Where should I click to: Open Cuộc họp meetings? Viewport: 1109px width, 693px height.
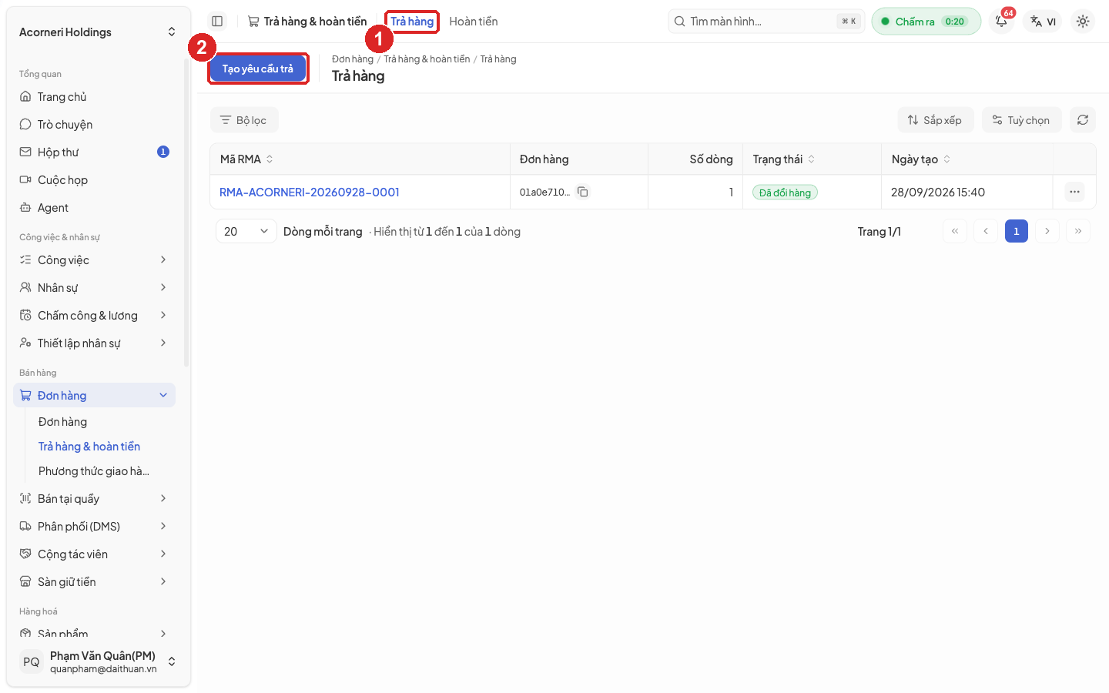pyautogui.click(x=95, y=180)
